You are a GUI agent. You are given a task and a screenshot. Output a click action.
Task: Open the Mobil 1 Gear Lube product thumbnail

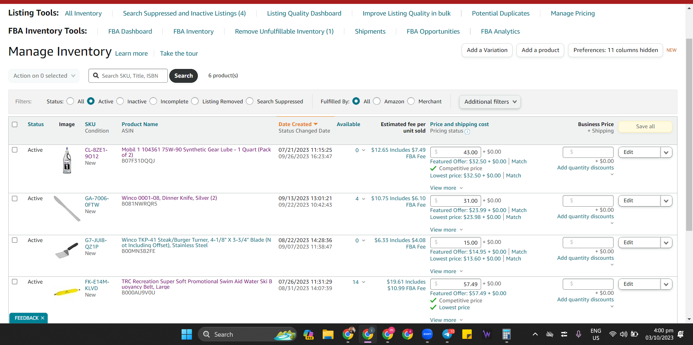(67, 160)
